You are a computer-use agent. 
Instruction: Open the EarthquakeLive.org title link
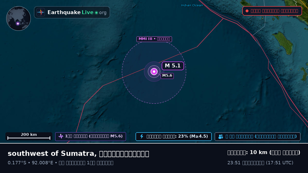tap(77, 13)
